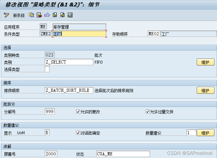Click the 类别 field containing Z_SELECT

tap(69, 62)
